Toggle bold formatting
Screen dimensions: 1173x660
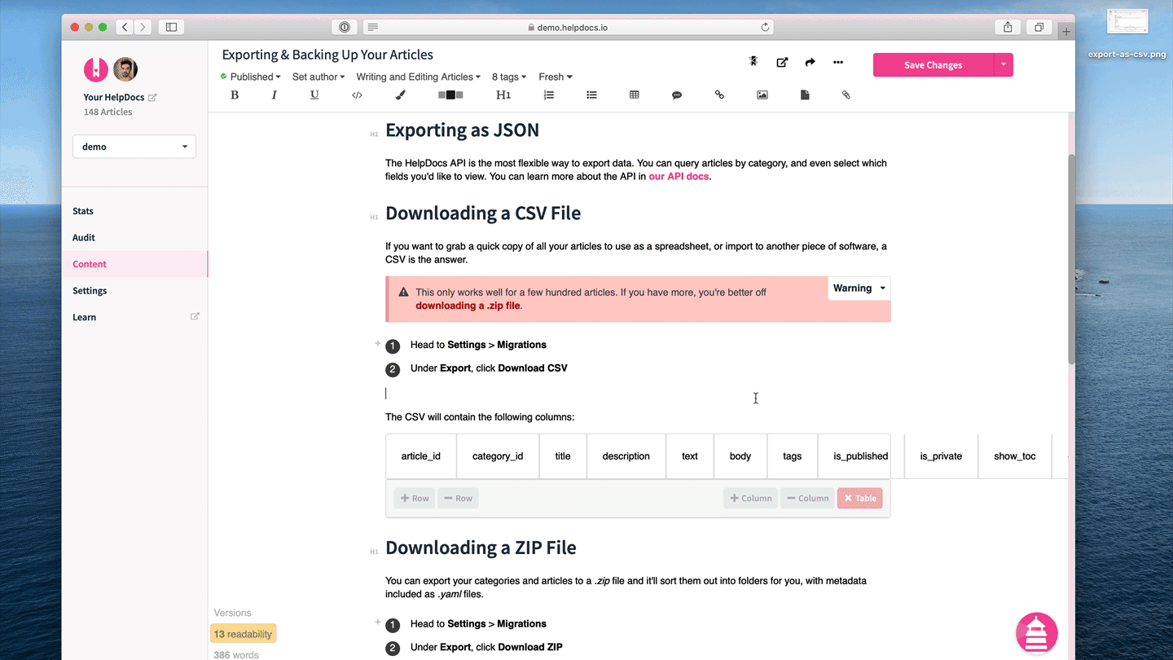pos(235,95)
